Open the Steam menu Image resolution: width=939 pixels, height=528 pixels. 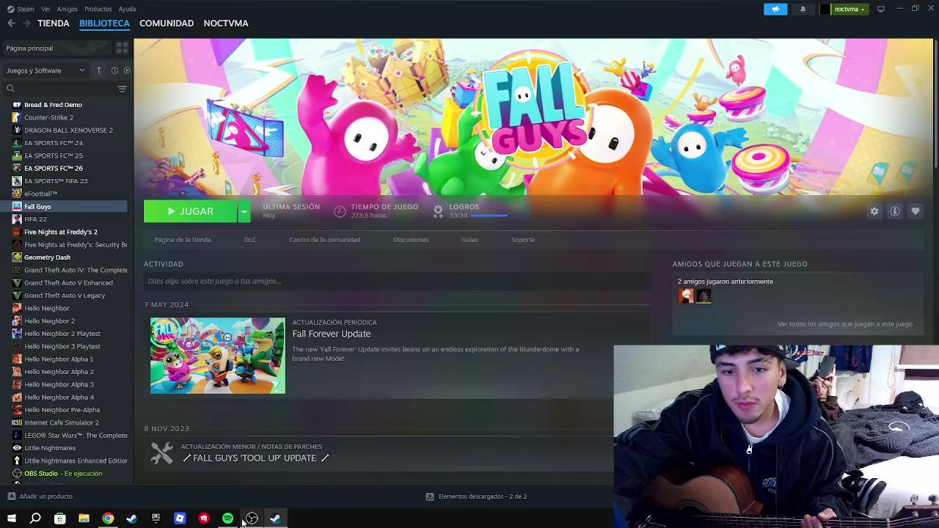click(x=25, y=10)
